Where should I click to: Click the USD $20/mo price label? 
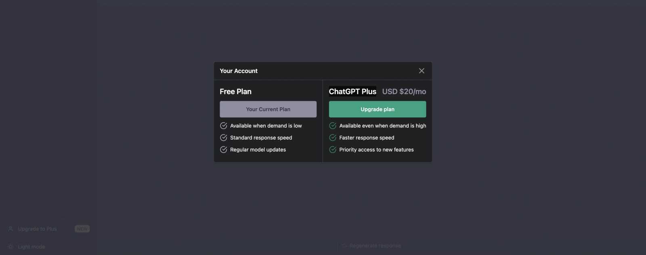click(404, 92)
